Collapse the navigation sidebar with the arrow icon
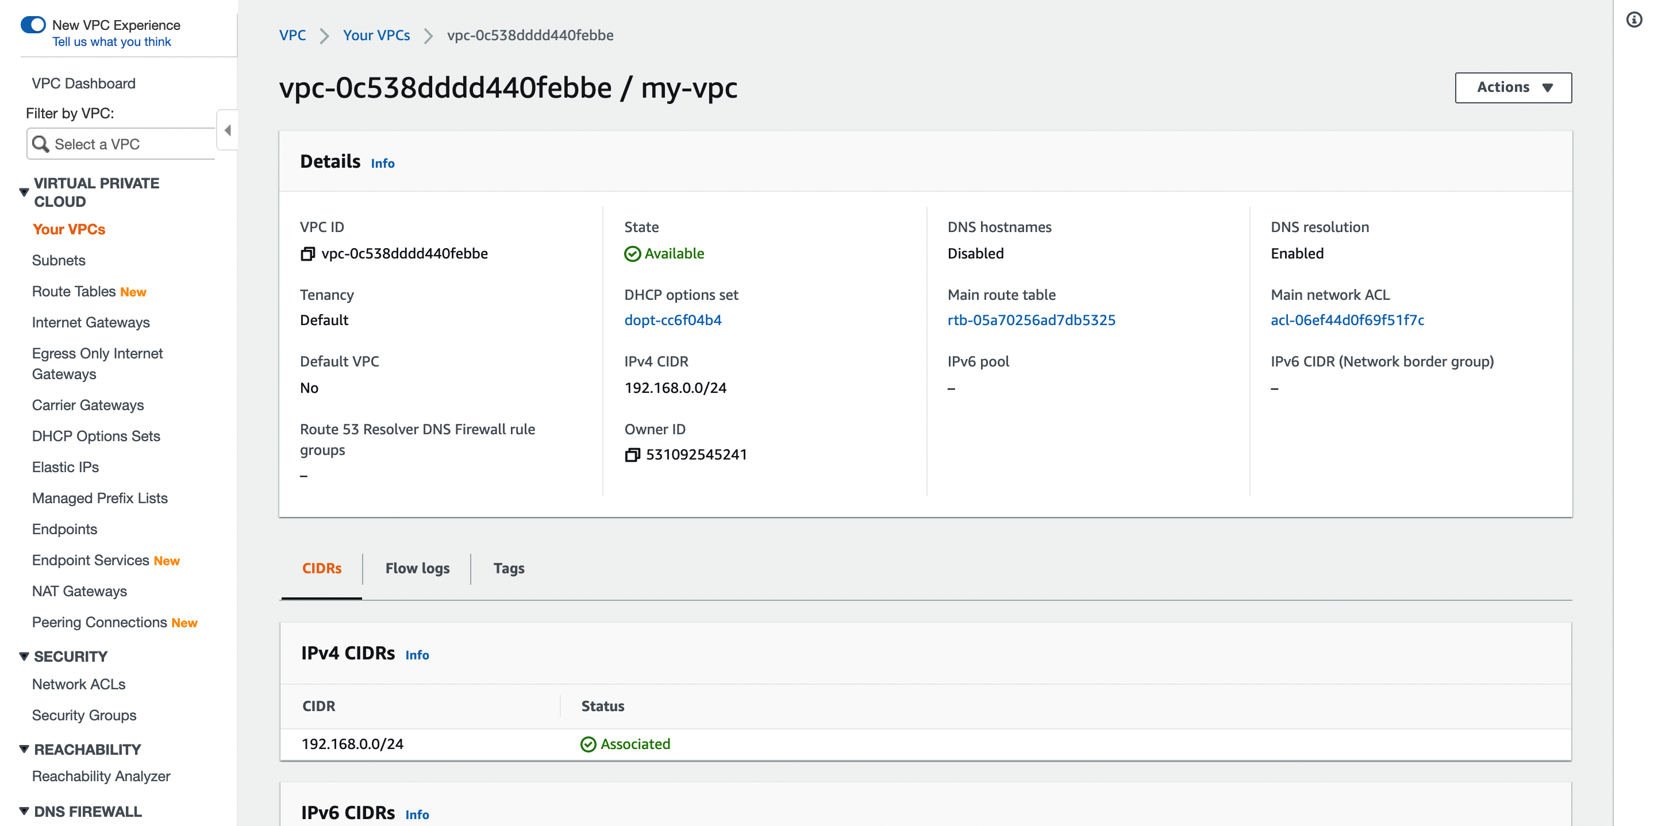 228,130
